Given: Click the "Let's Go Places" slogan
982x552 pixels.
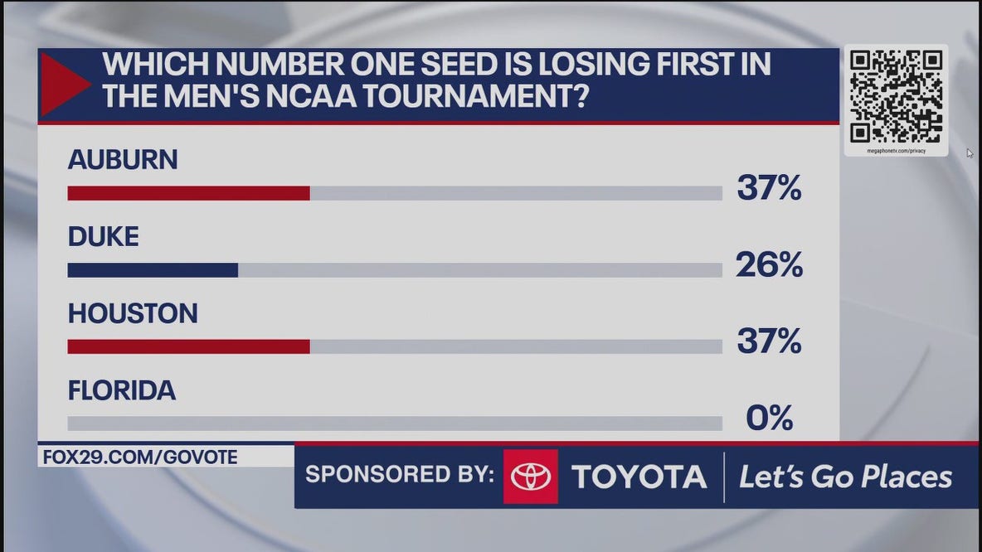Looking at the screenshot, I should (845, 477).
